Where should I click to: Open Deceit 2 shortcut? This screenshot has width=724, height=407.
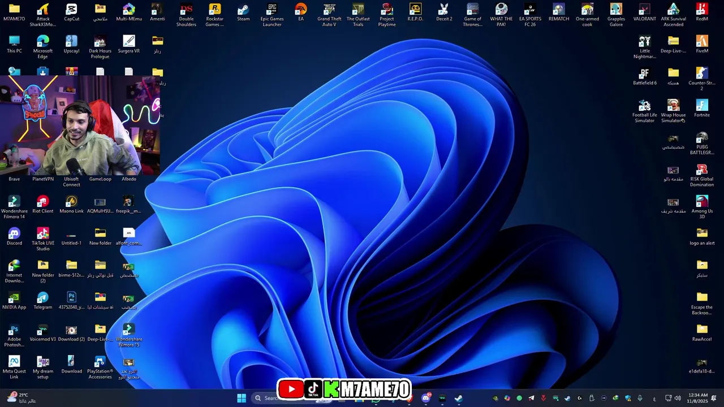[x=444, y=12]
